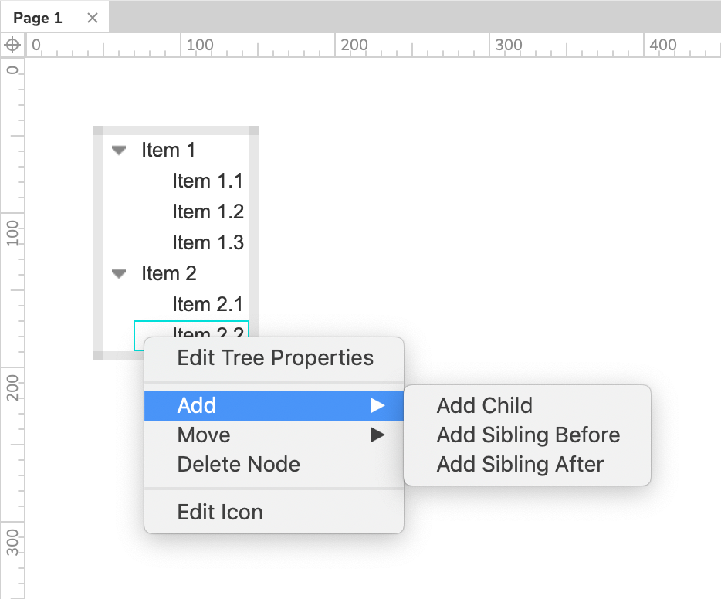The height and width of the screenshot is (599, 721).
Task: Close the Page 1 tab
Action: click(x=93, y=18)
